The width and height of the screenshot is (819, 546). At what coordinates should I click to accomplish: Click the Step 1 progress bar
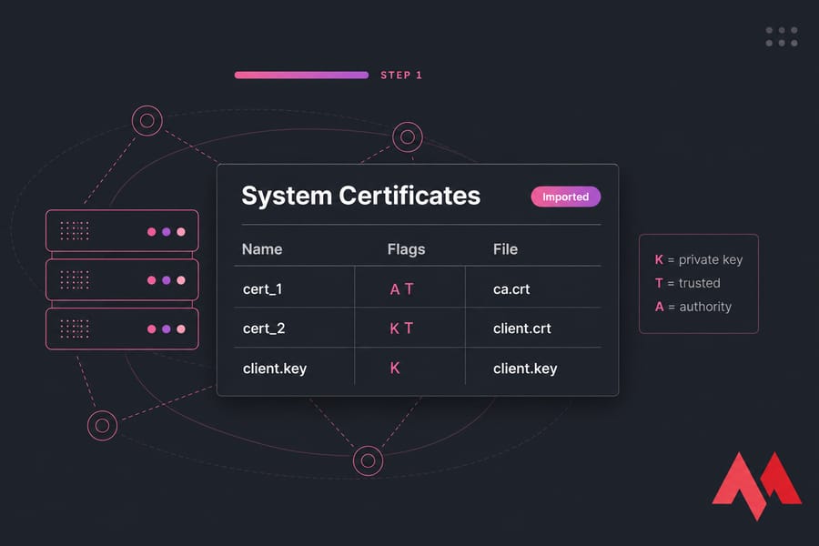(x=301, y=76)
